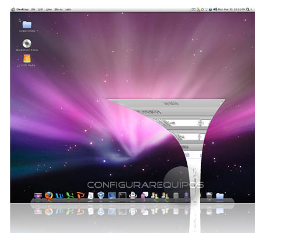Open the Terminal icon in the dock

click(122, 195)
